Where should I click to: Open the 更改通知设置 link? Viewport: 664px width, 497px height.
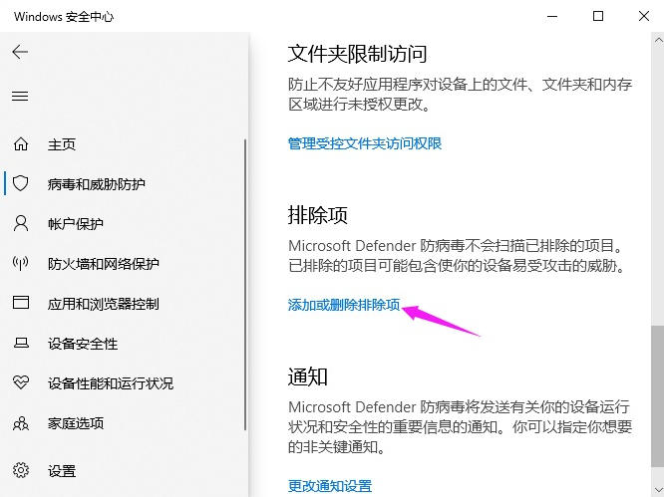pos(329,486)
